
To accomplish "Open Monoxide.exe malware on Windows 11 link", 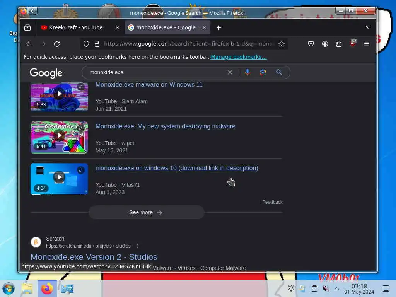I will 149,84.
